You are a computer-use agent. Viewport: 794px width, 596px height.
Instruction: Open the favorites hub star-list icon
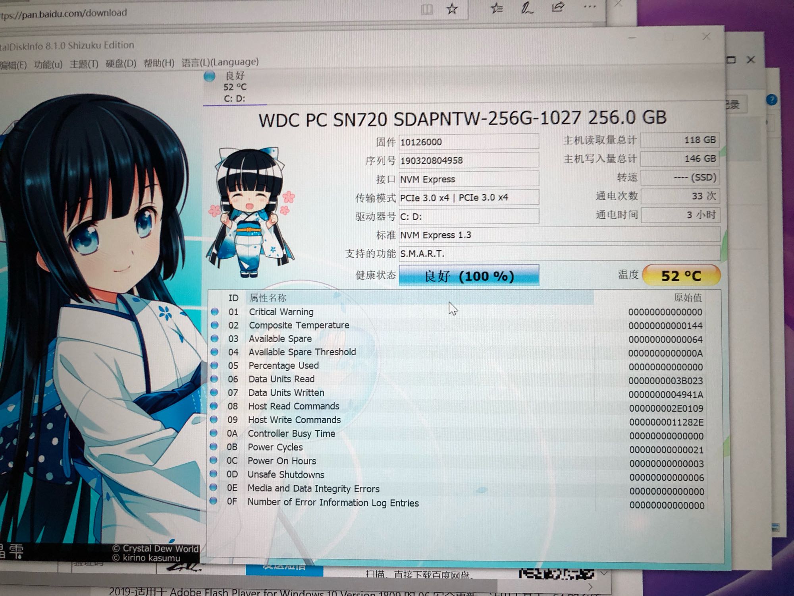point(497,8)
